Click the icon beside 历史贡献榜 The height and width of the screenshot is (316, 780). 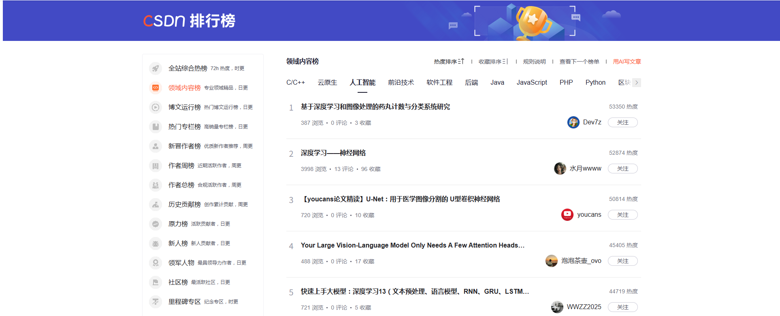click(156, 205)
